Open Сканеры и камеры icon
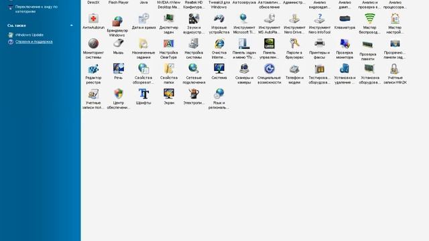The height and width of the screenshot is (241, 429). coord(244,69)
